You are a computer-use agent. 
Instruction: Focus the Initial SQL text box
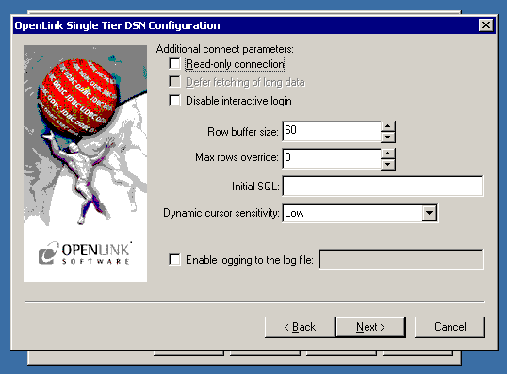coord(383,186)
